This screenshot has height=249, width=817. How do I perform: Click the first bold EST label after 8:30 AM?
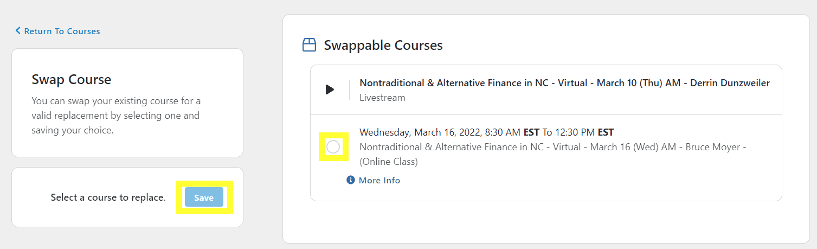coord(531,132)
